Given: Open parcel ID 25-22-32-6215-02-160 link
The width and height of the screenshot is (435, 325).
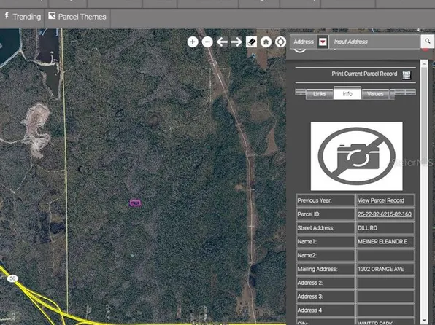Looking at the screenshot, I should [384, 214].
